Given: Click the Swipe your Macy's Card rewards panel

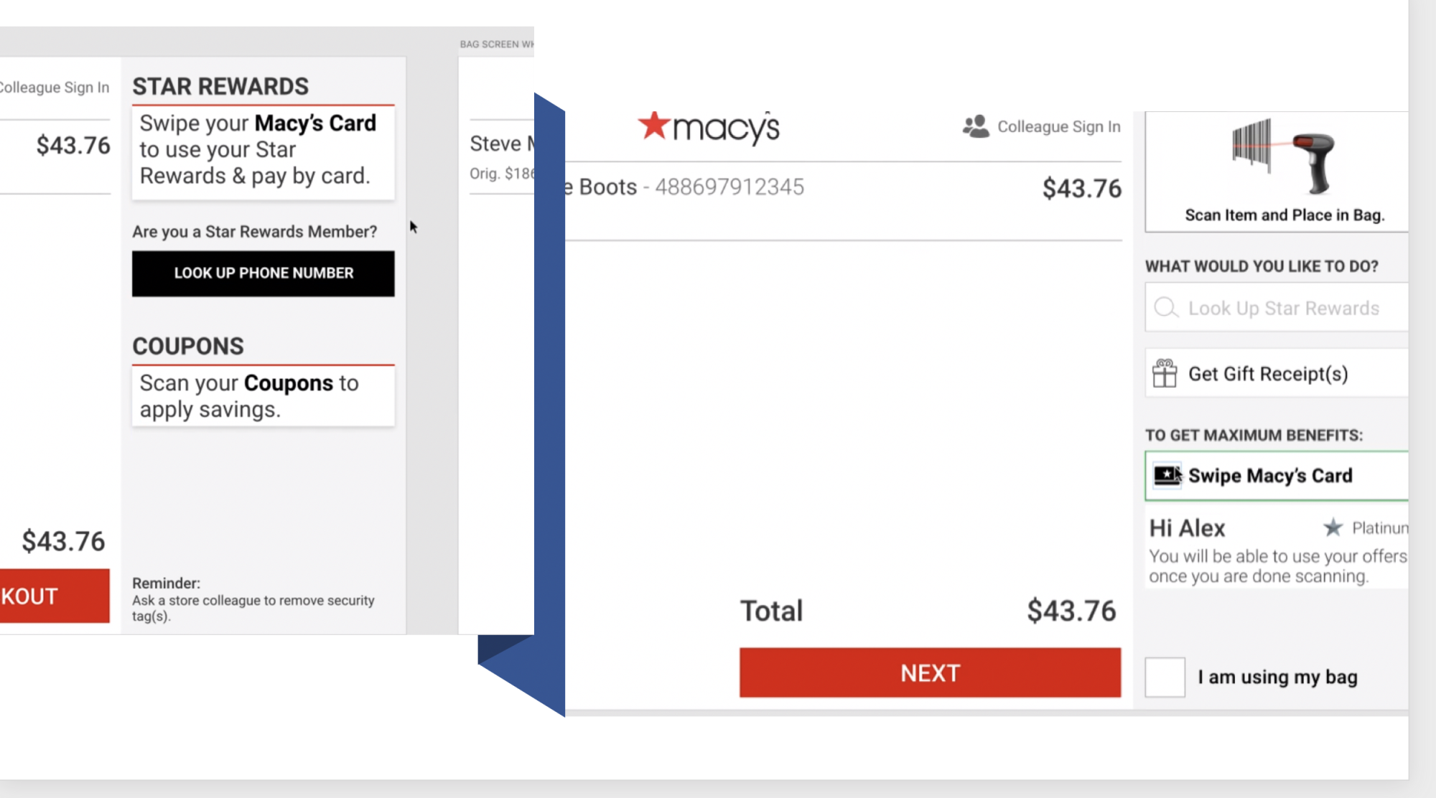Looking at the screenshot, I should pos(263,151).
